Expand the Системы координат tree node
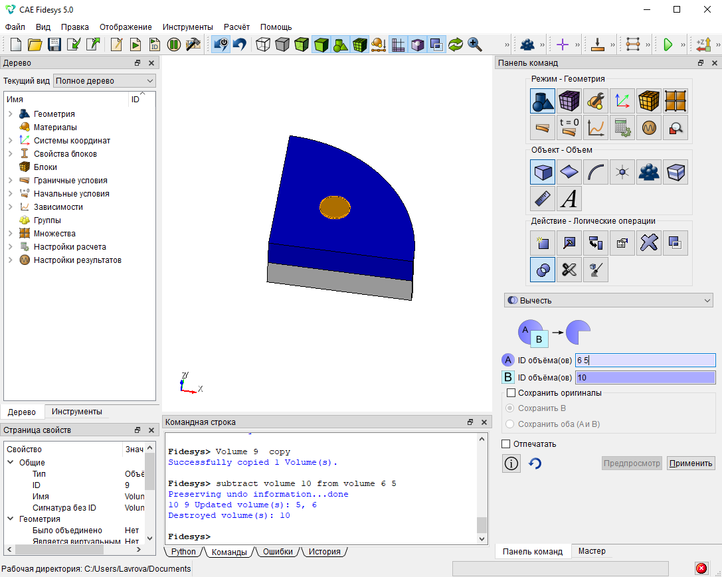Image resolution: width=722 pixels, height=577 pixels. [x=10, y=140]
